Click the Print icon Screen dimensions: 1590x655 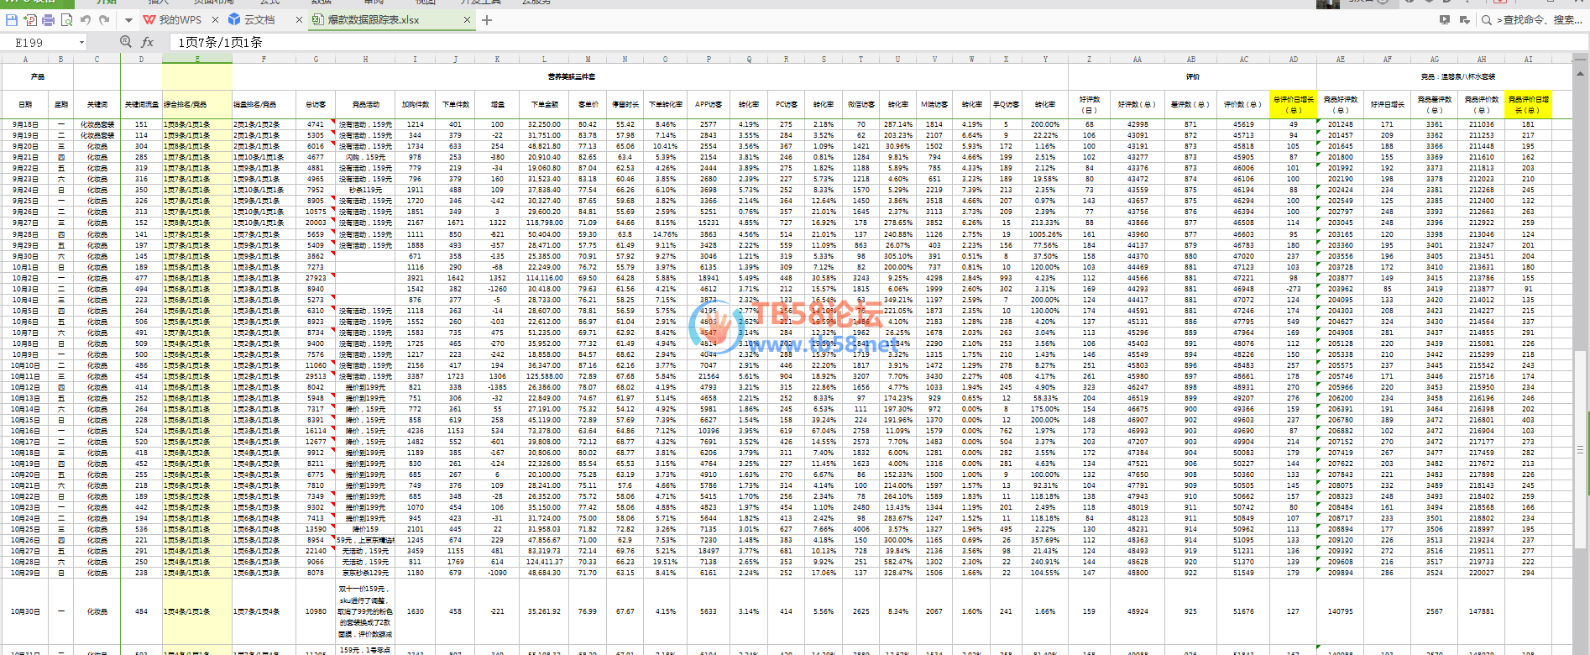[x=48, y=19]
